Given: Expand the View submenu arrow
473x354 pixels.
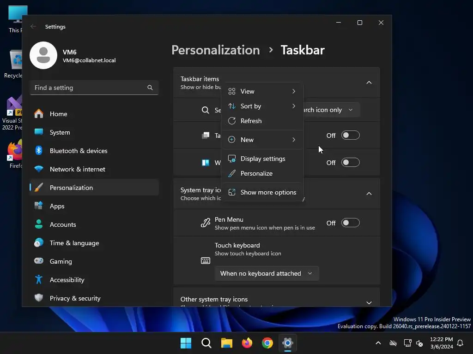Looking at the screenshot, I should click(294, 91).
